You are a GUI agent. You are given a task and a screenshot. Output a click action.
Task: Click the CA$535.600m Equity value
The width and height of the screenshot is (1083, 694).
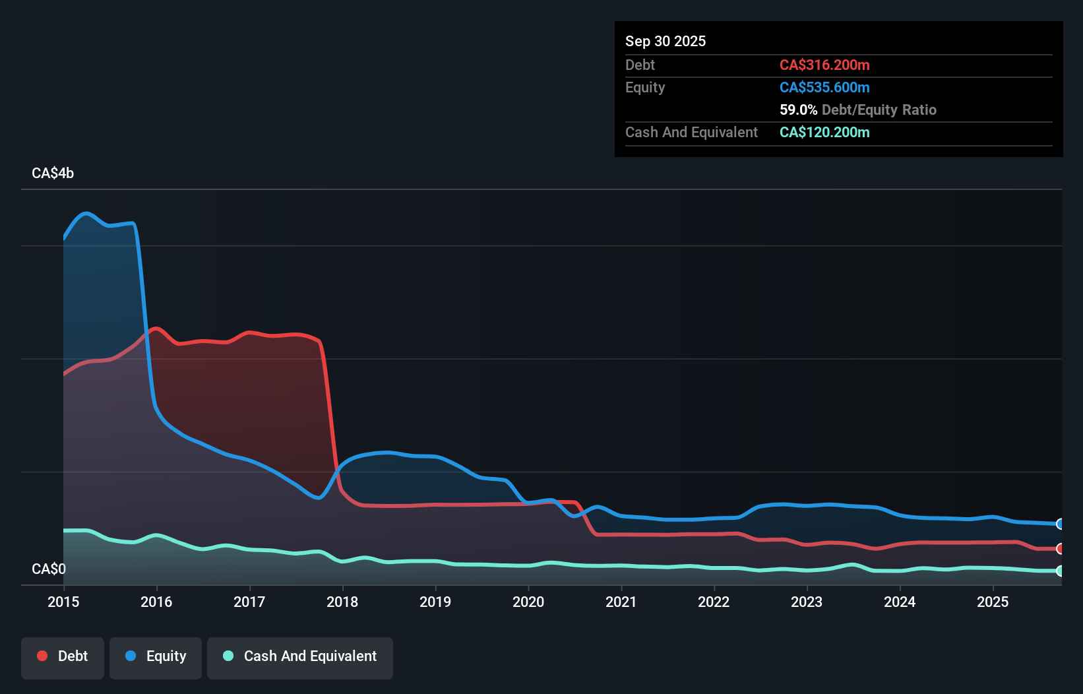[824, 87]
